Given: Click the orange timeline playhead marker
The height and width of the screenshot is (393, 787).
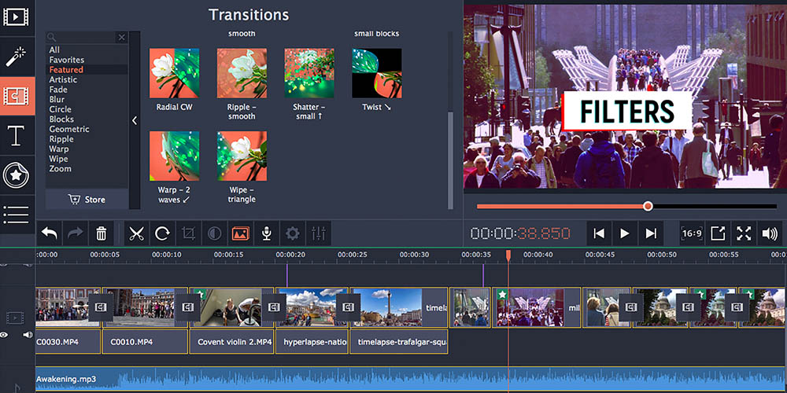Looking at the screenshot, I should coord(508,255).
